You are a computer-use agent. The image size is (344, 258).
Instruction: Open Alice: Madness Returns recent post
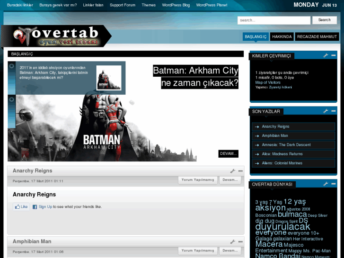[x=293, y=154]
